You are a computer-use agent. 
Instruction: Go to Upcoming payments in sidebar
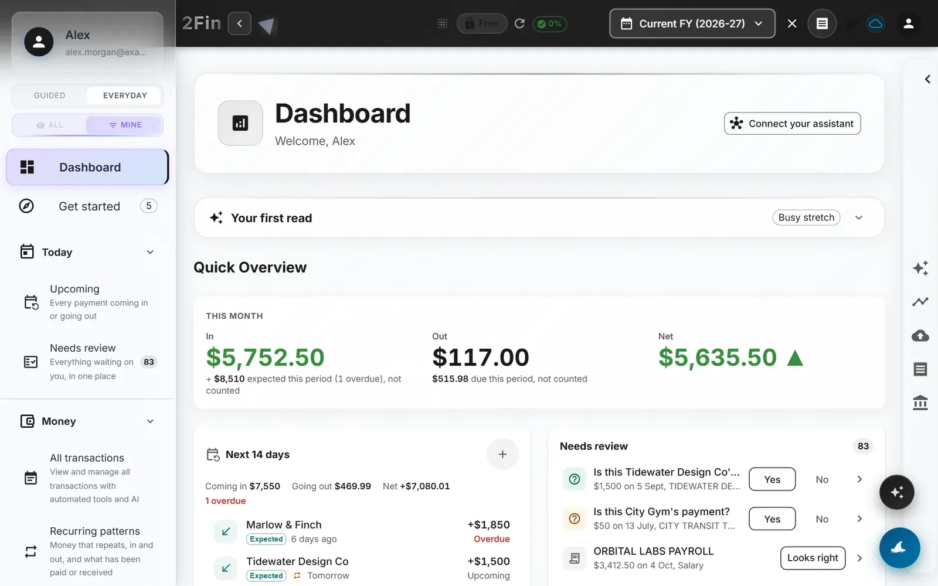(x=87, y=302)
